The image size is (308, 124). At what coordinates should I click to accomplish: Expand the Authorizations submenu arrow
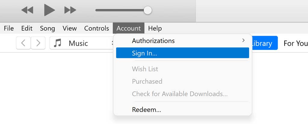click(244, 41)
